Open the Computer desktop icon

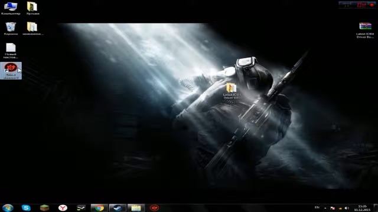pos(11,8)
